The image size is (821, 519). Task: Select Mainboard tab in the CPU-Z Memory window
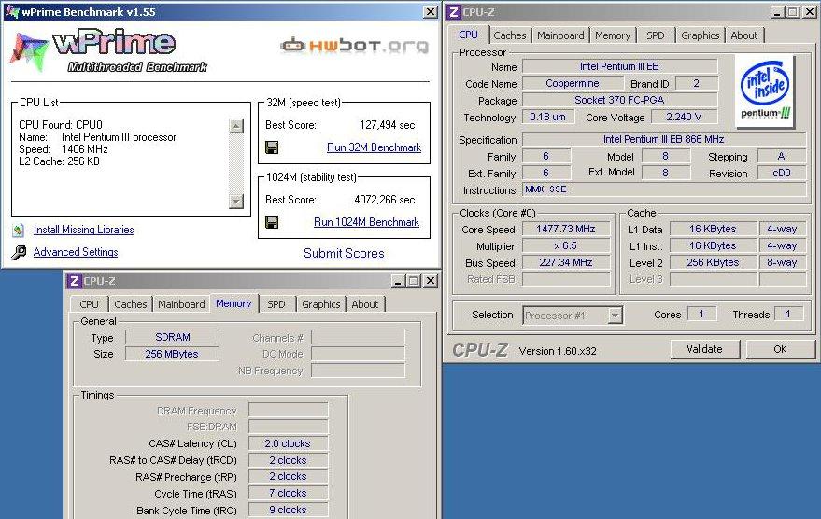(x=182, y=304)
